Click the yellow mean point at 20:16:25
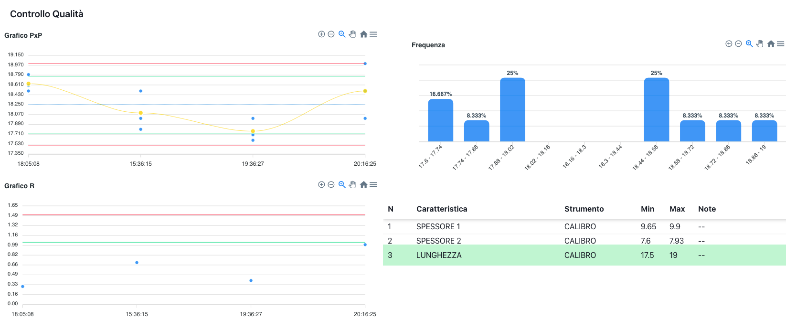 pyautogui.click(x=365, y=91)
